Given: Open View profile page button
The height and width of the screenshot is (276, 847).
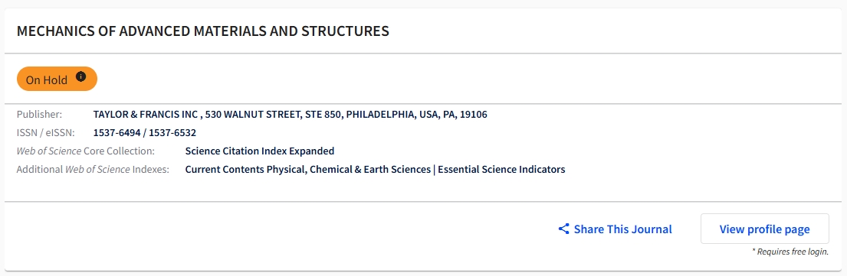Looking at the screenshot, I should tap(764, 229).
